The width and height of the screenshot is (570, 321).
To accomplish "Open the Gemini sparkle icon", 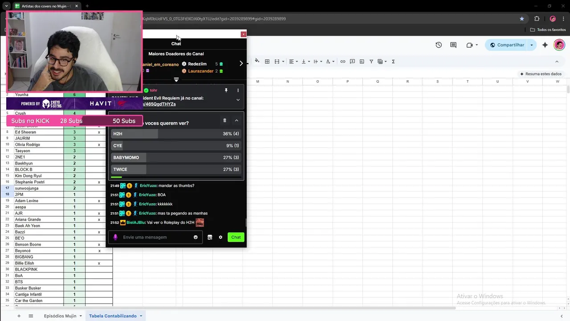I will tap(545, 45).
